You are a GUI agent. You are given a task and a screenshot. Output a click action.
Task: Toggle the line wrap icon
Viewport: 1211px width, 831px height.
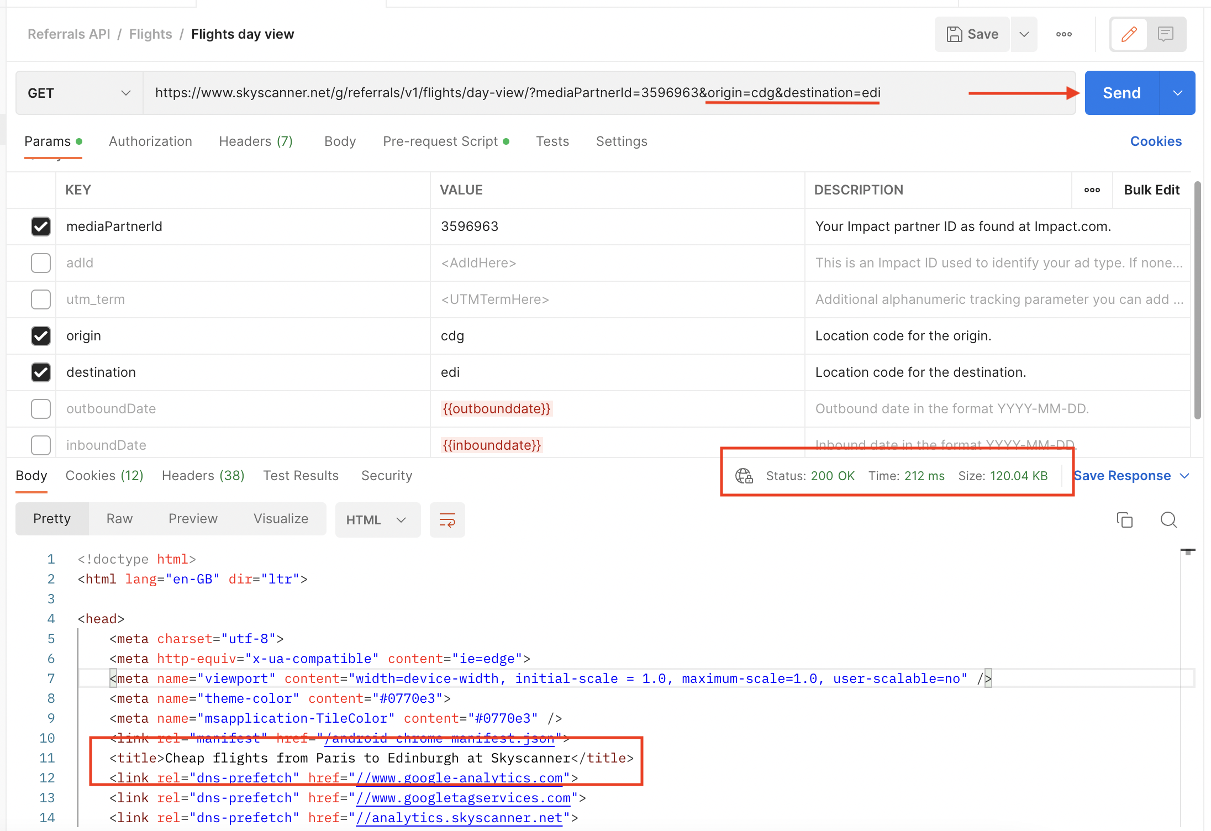coord(447,520)
